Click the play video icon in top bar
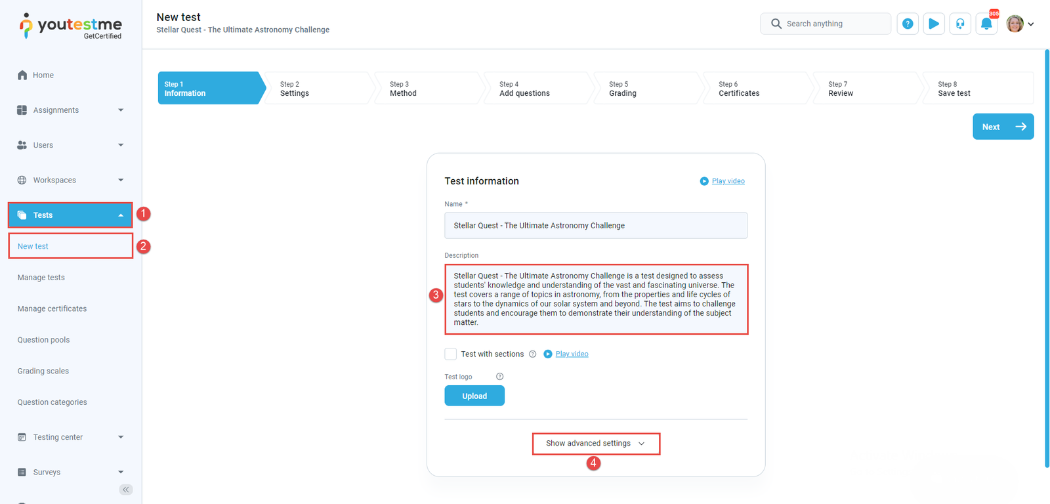The image size is (1050, 504). pos(934,24)
